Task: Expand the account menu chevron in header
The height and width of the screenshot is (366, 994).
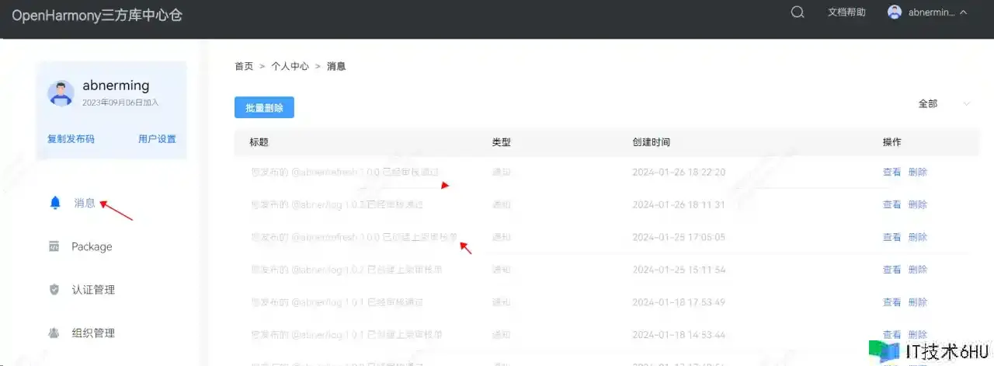Action: click(x=964, y=12)
